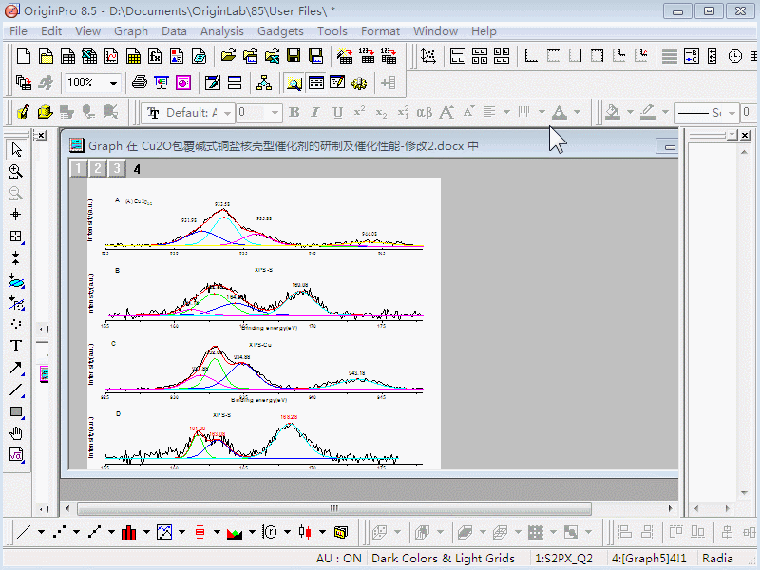The image size is (760, 570).
Task: Select the Text tool
Action: 15,346
